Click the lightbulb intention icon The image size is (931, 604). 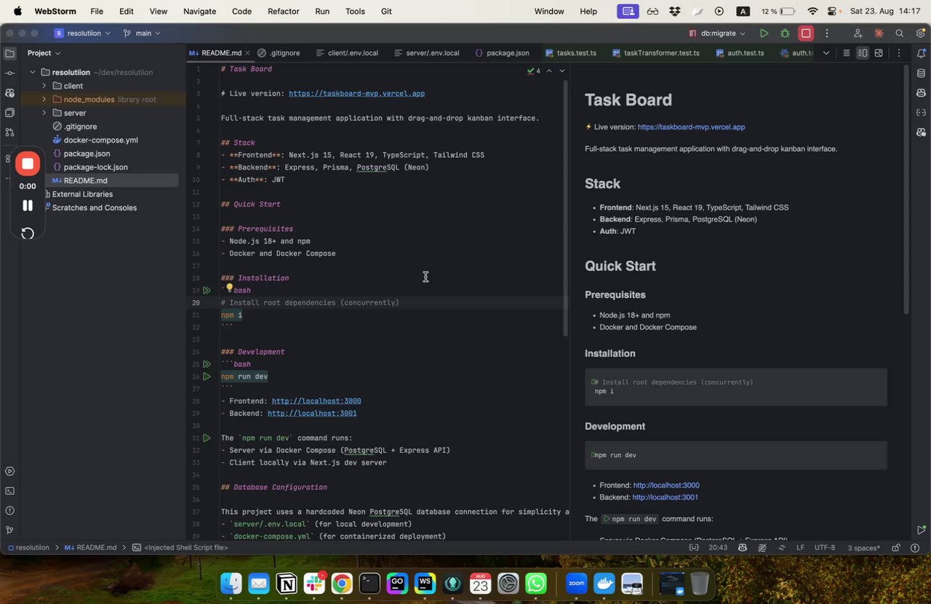(x=228, y=289)
